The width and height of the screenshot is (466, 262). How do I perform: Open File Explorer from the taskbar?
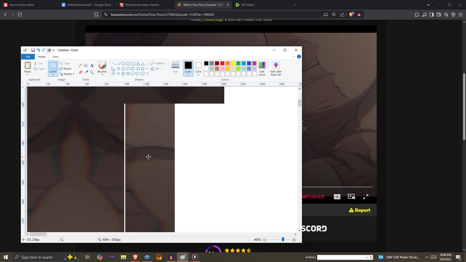[123, 257]
